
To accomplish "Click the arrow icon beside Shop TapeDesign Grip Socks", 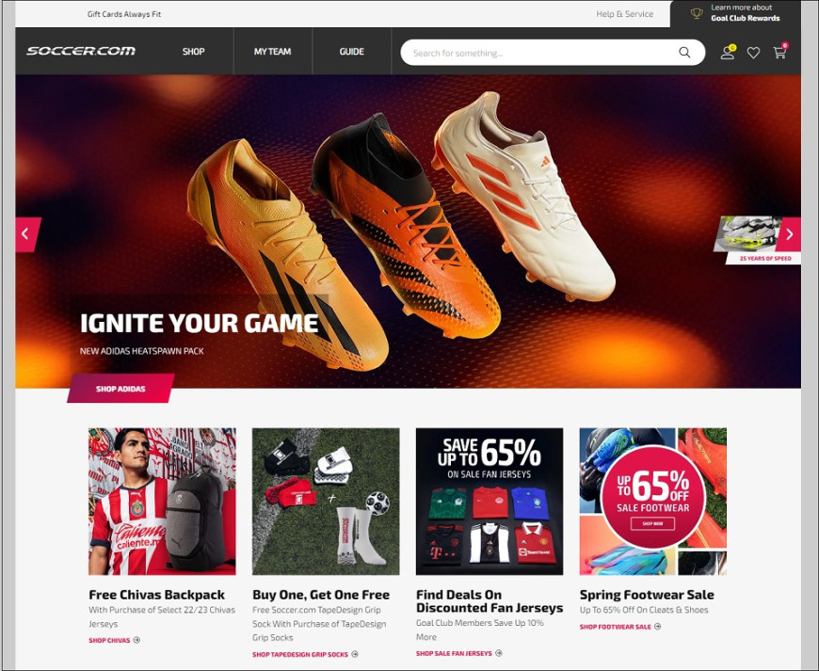I will [355, 654].
